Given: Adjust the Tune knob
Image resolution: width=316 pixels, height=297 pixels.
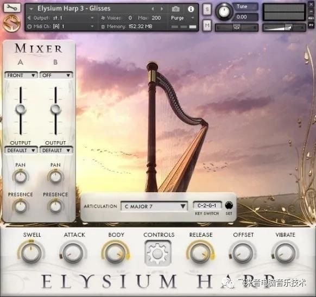Looking at the screenshot, I should coord(224,11).
